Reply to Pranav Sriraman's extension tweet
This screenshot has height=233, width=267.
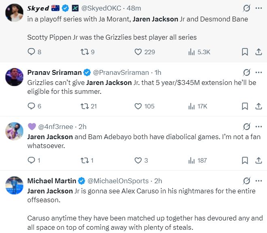click(x=32, y=106)
